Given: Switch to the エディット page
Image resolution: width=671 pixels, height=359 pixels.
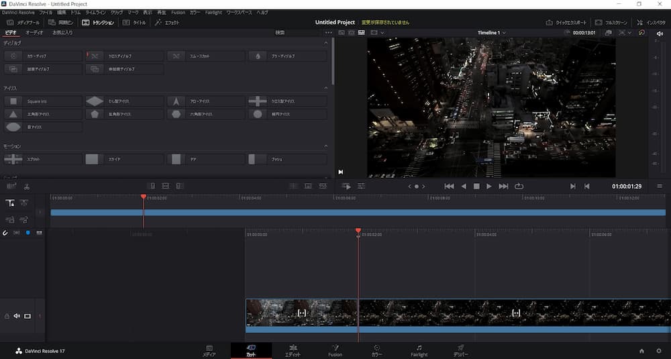Looking at the screenshot, I should coord(293,351).
